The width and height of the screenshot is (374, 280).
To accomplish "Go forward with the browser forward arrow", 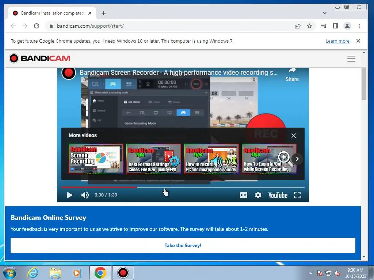I will pos(25,26).
